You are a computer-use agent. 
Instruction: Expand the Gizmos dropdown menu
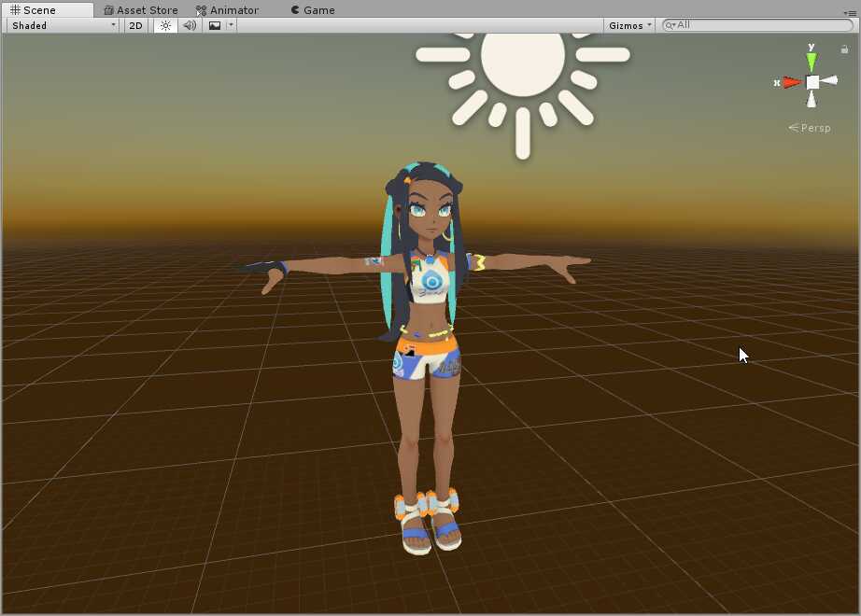click(630, 25)
